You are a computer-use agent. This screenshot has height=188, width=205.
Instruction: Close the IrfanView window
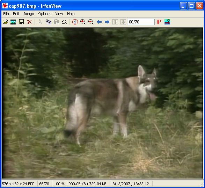pos(199,6)
